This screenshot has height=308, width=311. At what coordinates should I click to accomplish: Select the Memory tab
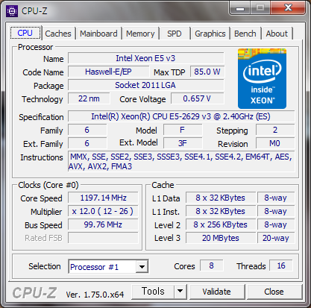(x=140, y=34)
